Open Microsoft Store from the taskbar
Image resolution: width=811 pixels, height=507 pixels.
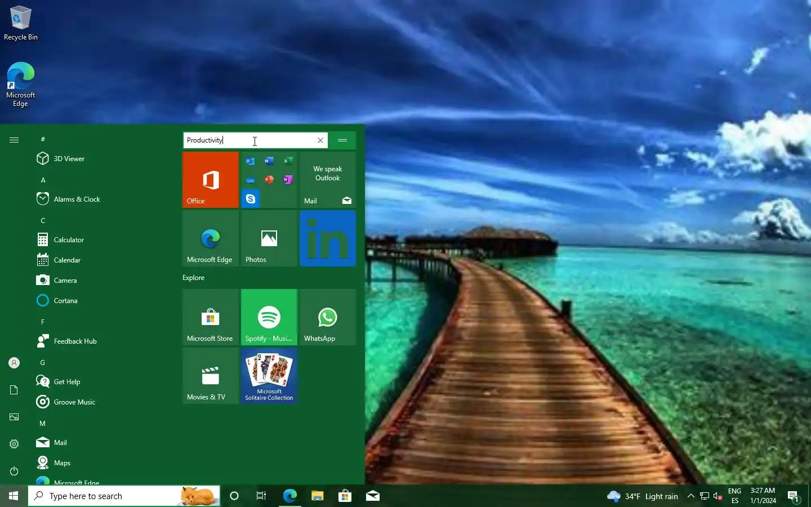coord(345,496)
